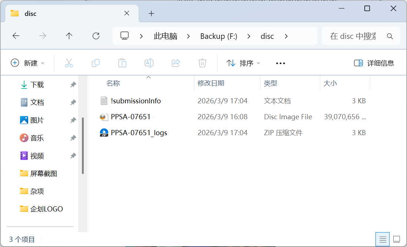This screenshot has height=247, width=407.
Task: Click the Share icon in toolbar
Action: coord(176,63)
